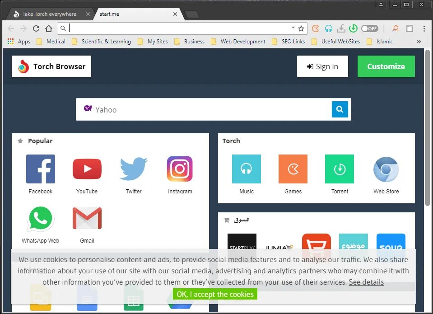433x314 pixels.
Task: Accept cookies with the green OK button
Action: coord(215,294)
